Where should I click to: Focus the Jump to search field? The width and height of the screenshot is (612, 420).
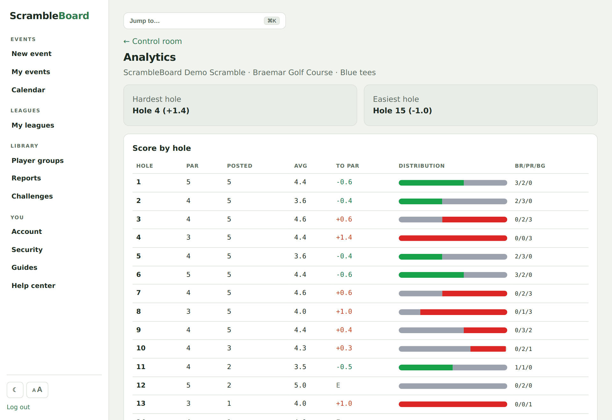[x=205, y=21]
